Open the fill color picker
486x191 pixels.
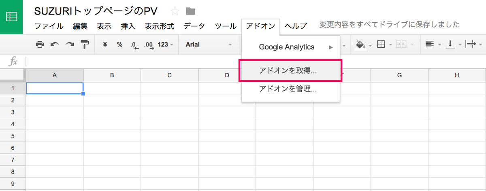click(x=362, y=45)
